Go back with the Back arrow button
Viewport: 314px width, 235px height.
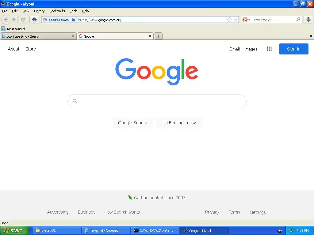click(x=6, y=20)
